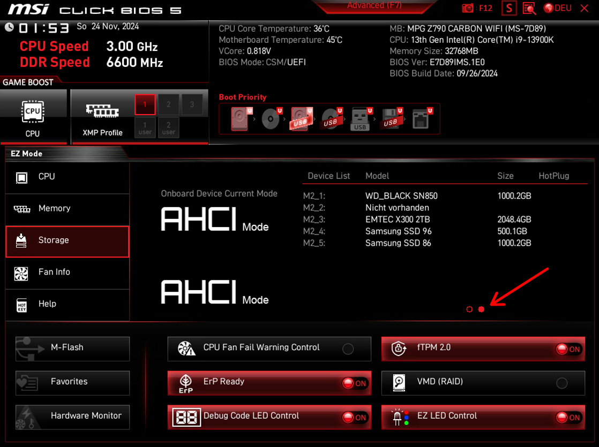The image size is (599, 447).
Task: Select XMP profile 3
Action: (192, 104)
